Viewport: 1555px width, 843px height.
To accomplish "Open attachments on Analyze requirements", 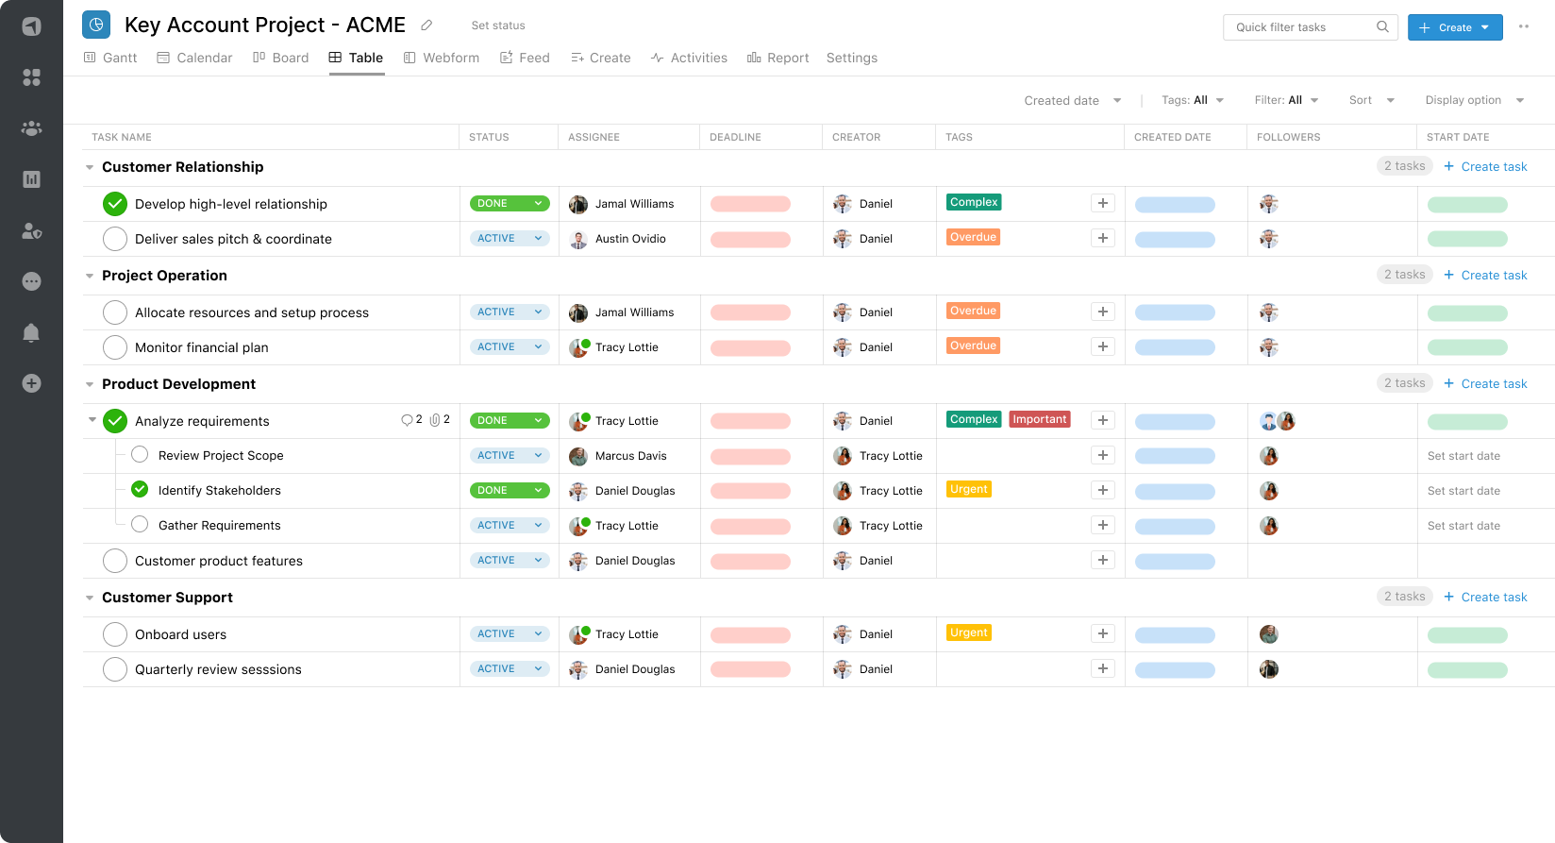I will tap(440, 420).
